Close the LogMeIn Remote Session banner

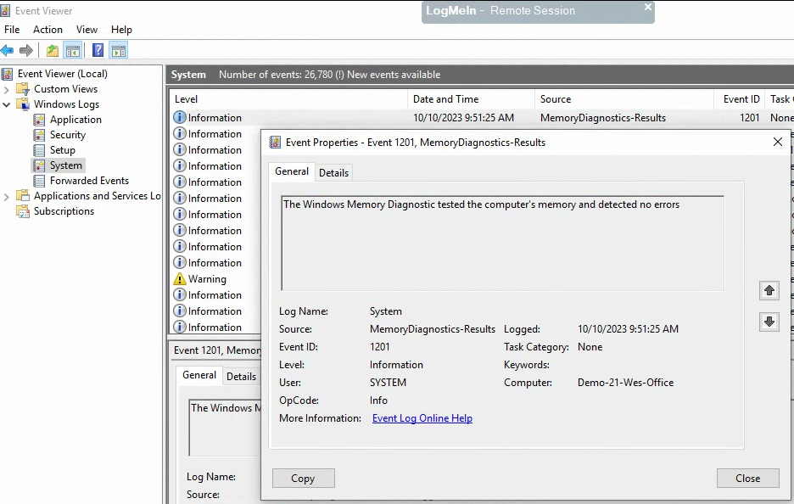(x=648, y=8)
